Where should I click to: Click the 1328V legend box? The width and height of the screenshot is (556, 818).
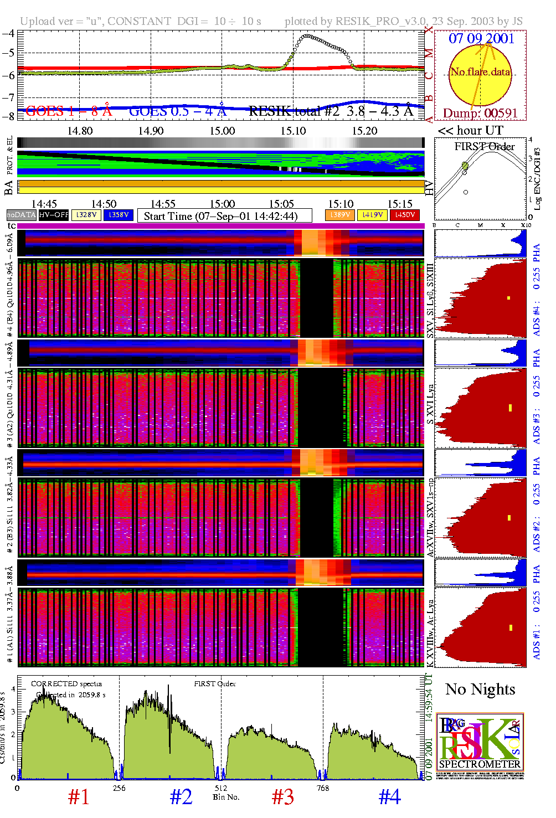tap(86, 215)
